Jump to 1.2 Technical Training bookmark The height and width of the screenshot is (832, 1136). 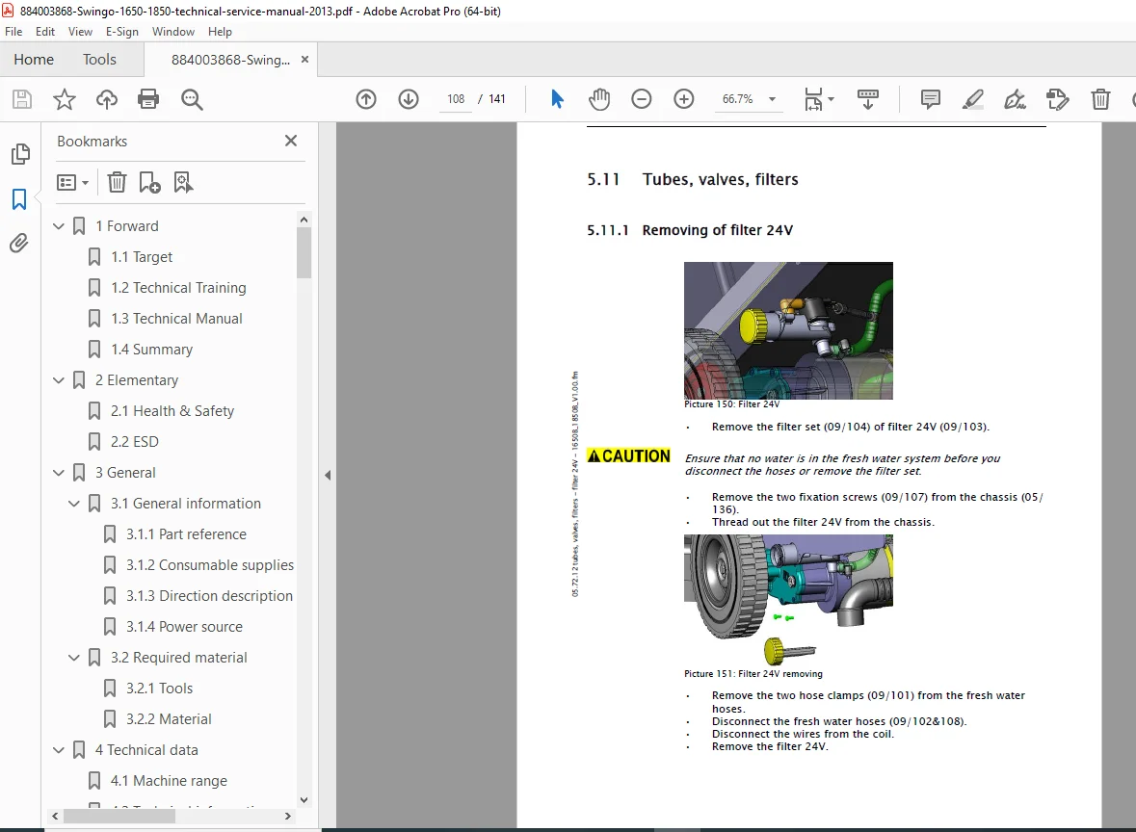click(x=178, y=288)
